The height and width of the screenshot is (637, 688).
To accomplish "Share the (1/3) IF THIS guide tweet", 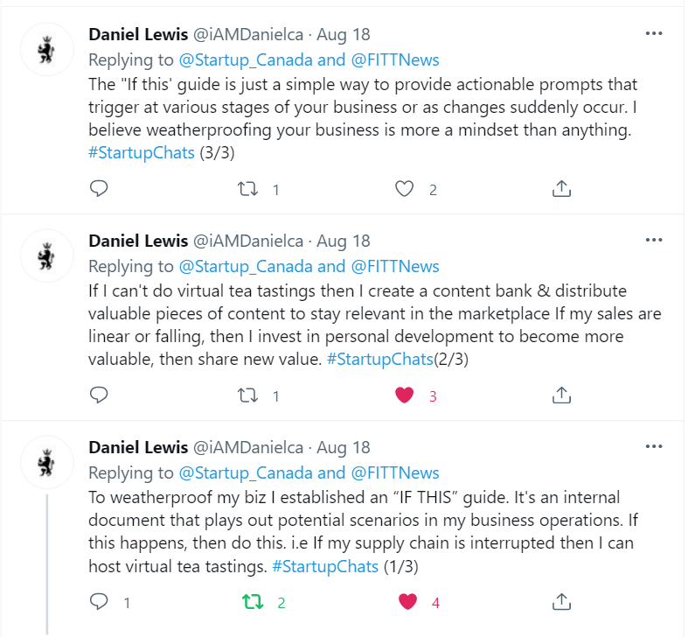I will point(562,602).
